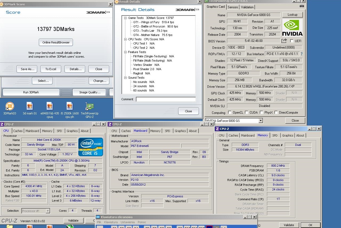The image size is (341, 228).
Task: Click the 3DMark Score window title icon
Action: (x=2, y=4)
